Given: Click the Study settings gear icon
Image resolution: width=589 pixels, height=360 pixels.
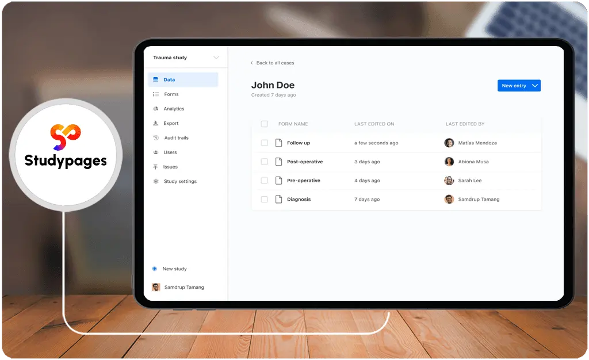Looking at the screenshot, I should pyautogui.click(x=156, y=181).
